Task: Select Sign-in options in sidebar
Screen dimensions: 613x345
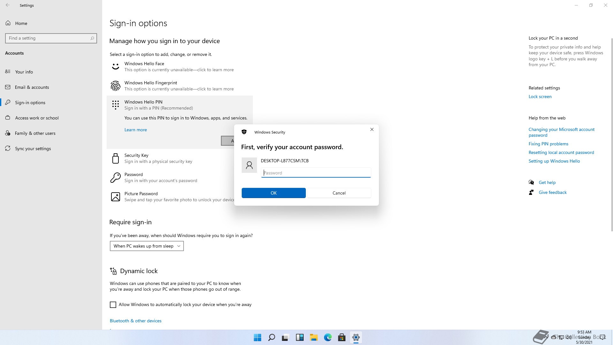Action: click(x=51, y=102)
